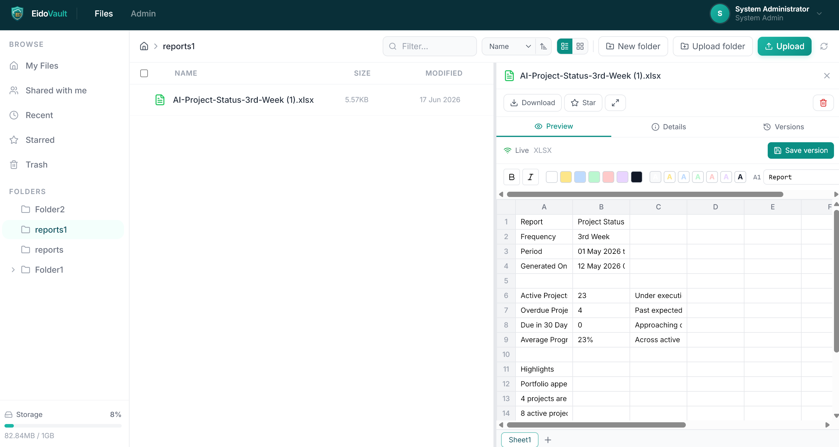Viewport: 839px width, 447px height.
Task: Close the file preview panel
Action: point(827,76)
